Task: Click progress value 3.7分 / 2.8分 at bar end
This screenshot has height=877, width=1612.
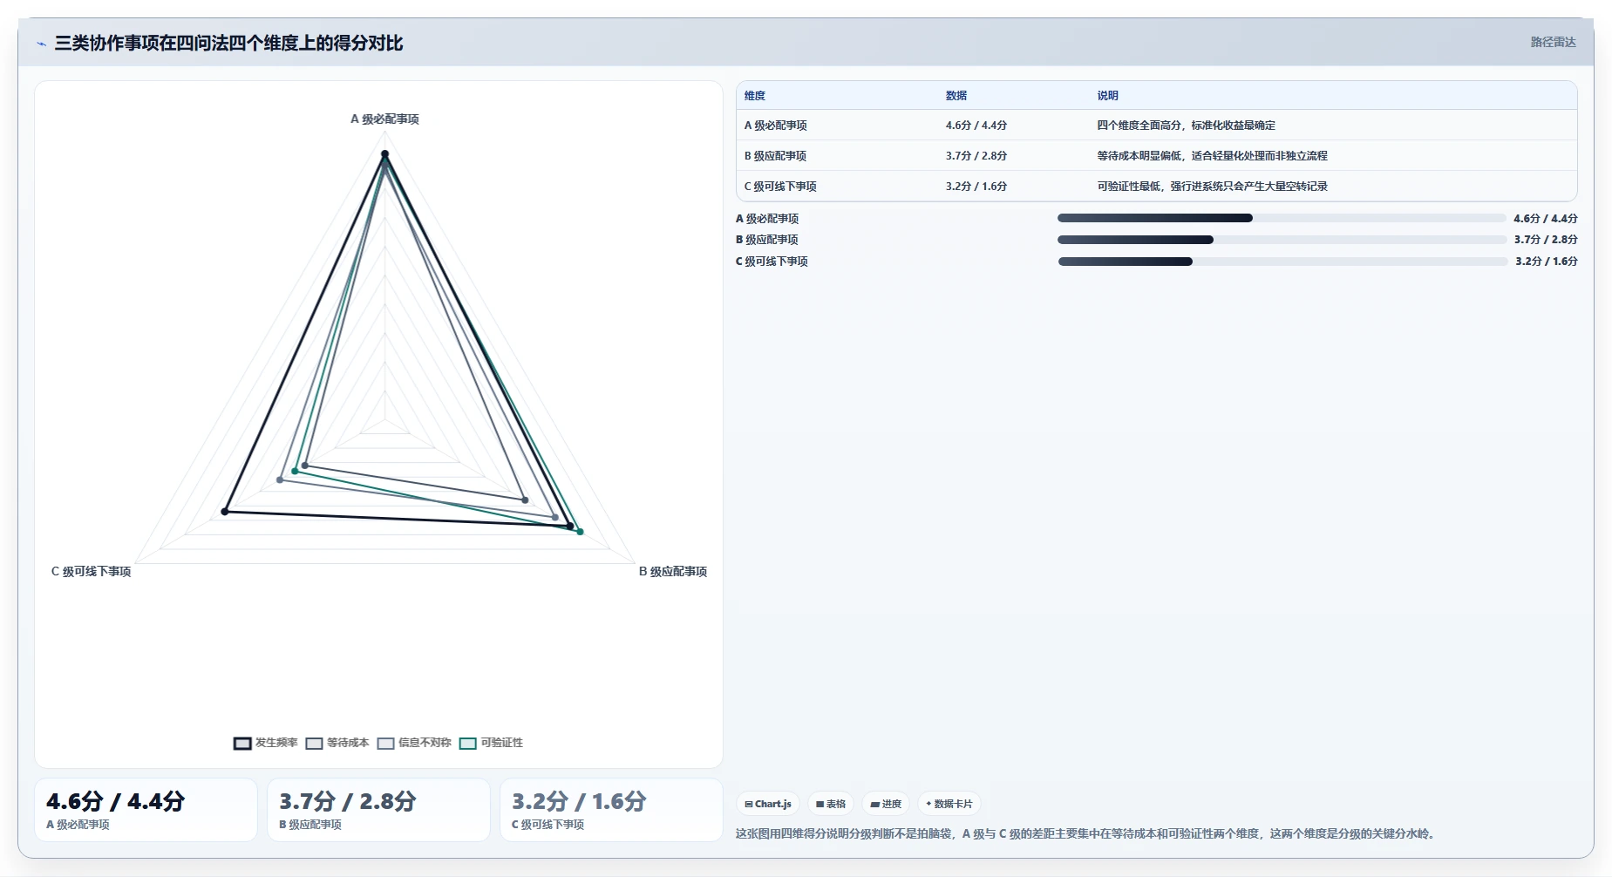Action: (1546, 240)
